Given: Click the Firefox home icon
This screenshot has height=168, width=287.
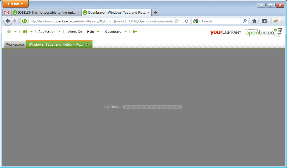Looking at the screenshot, I should [254, 21].
